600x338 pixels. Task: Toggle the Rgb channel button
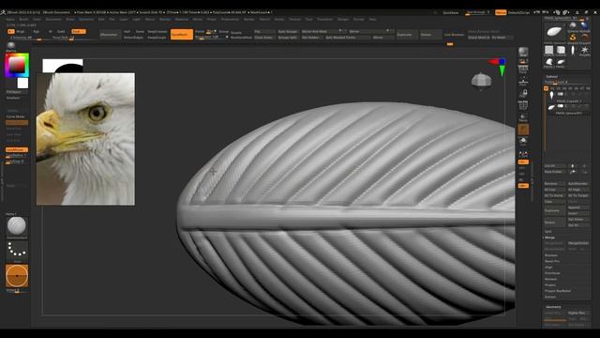click(x=37, y=31)
